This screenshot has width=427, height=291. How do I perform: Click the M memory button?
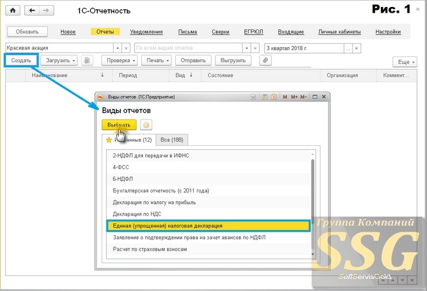[x=285, y=97]
